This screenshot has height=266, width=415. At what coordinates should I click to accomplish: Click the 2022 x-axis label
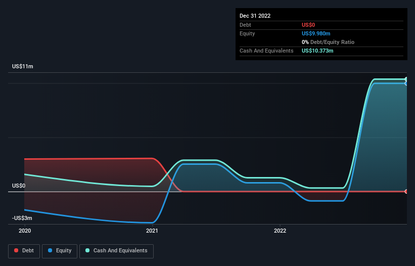(x=280, y=231)
